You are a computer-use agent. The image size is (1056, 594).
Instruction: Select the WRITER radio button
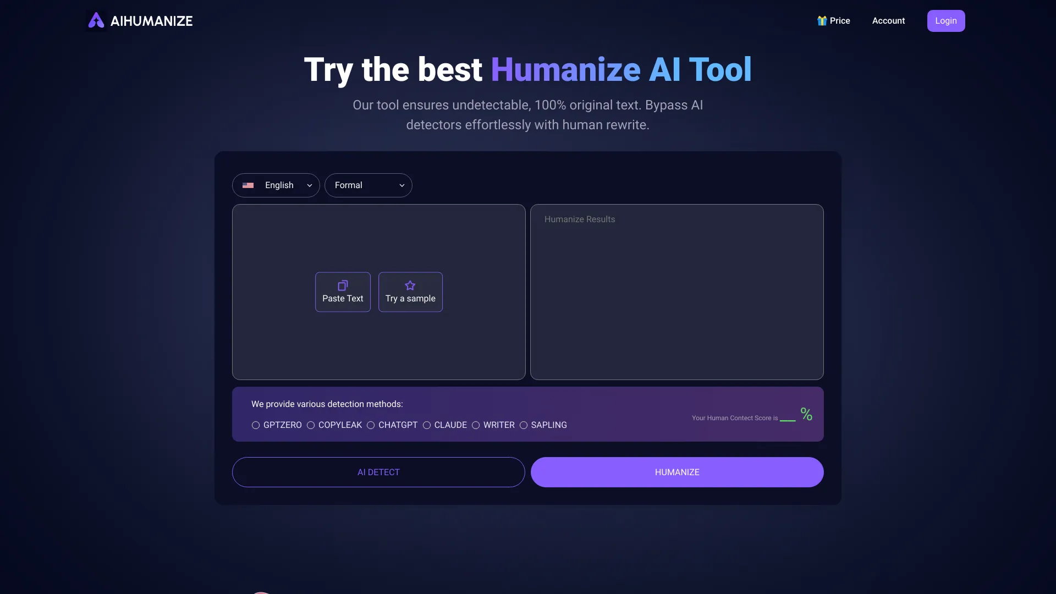475,425
